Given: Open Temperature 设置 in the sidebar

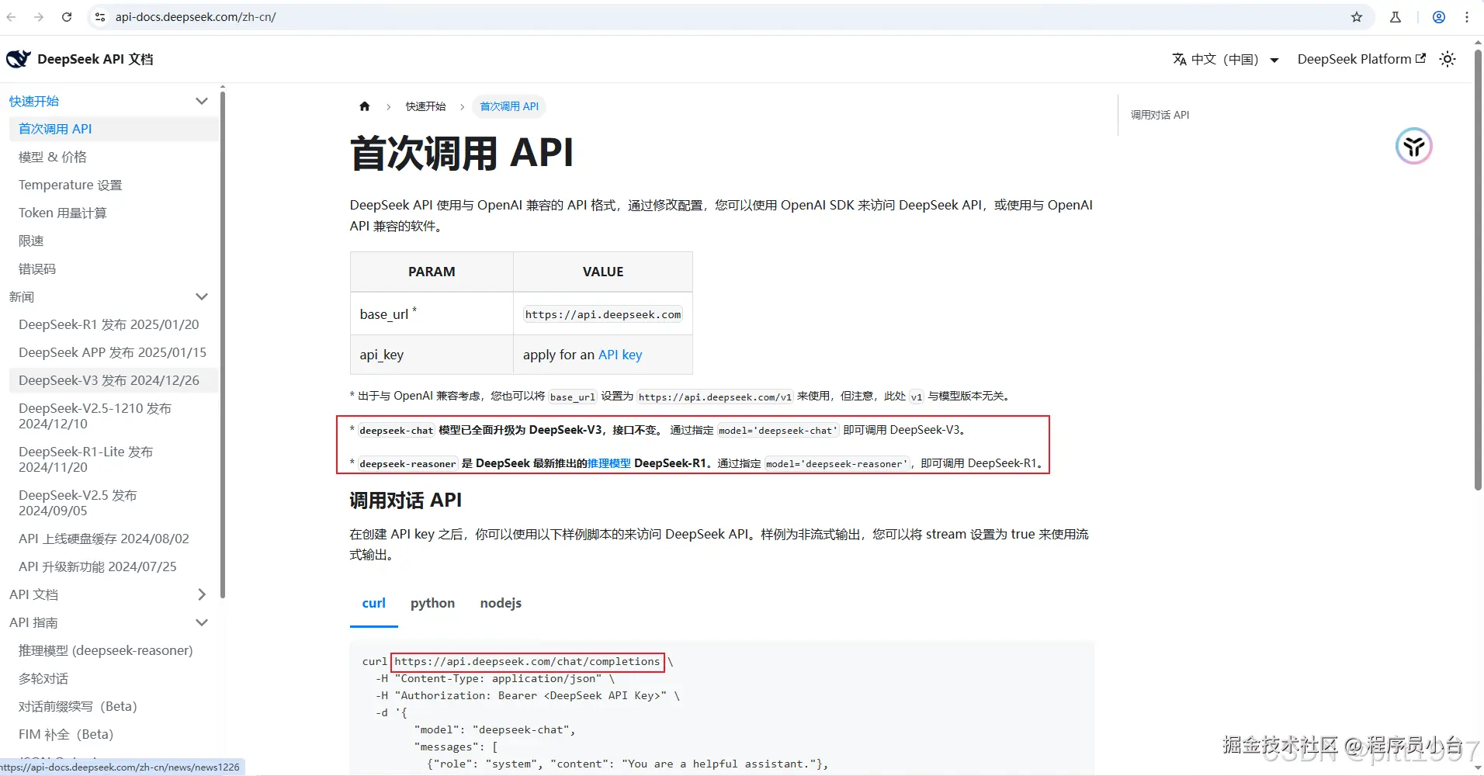Looking at the screenshot, I should click(x=114, y=185).
